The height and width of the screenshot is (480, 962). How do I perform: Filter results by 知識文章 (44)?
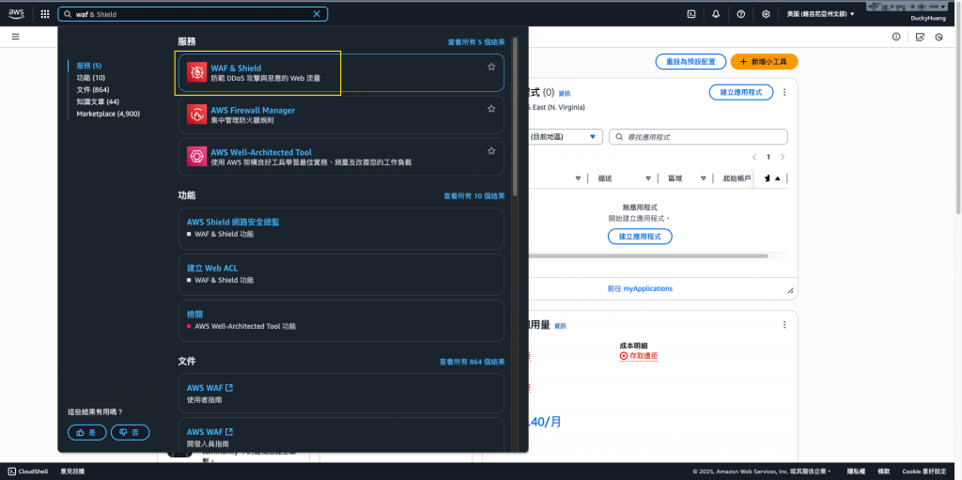click(x=98, y=101)
